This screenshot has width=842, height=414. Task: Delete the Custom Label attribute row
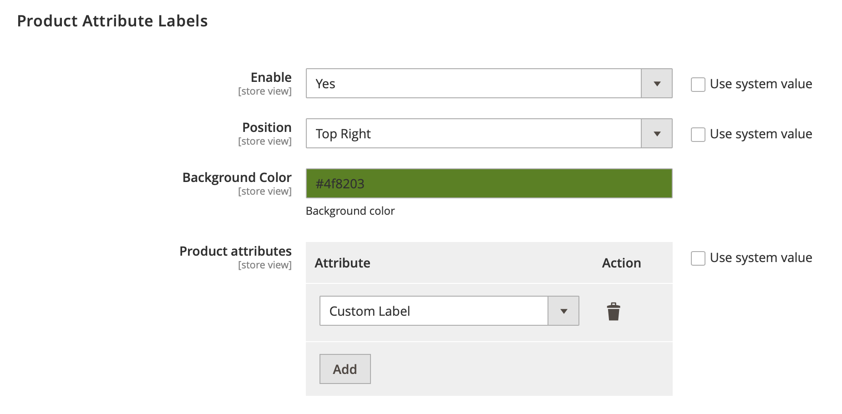pyautogui.click(x=614, y=312)
